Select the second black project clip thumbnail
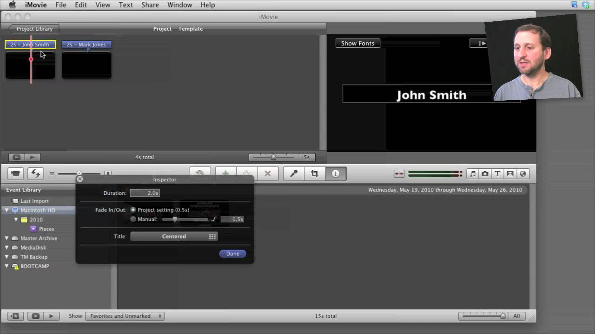 [86, 65]
